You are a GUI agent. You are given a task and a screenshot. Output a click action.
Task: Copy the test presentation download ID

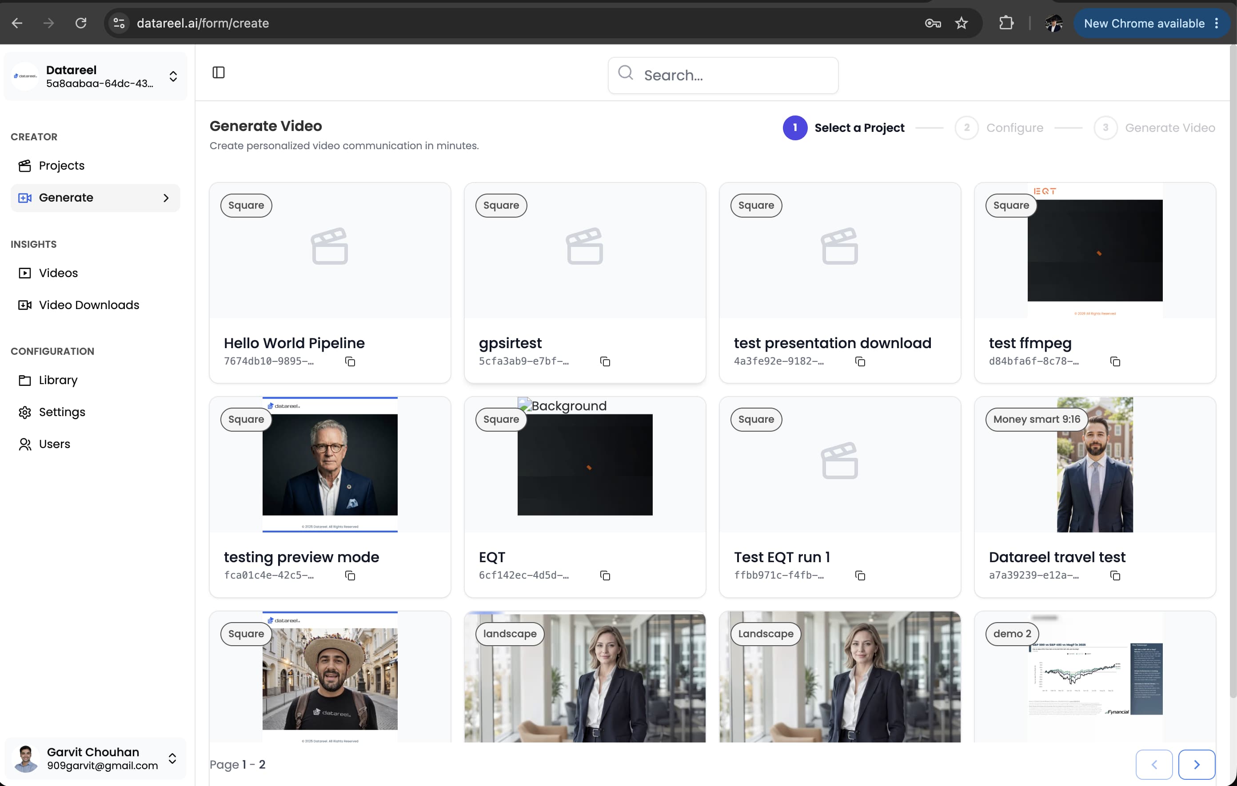click(x=860, y=361)
